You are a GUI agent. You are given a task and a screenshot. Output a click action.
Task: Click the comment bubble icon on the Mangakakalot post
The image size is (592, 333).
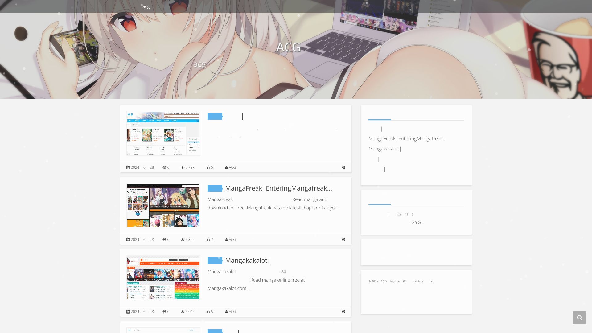click(164, 312)
